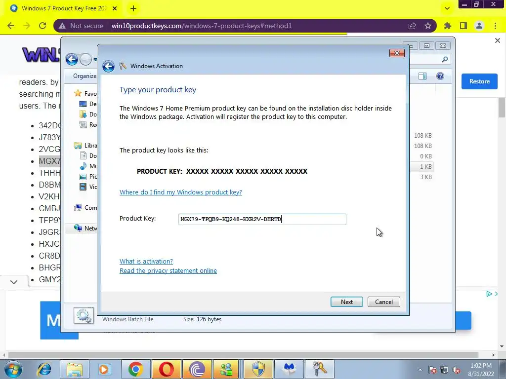Viewport: 506px width, 379px height.
Task: Open Explorer help question mark icon
Action: [x=440, y=76]
